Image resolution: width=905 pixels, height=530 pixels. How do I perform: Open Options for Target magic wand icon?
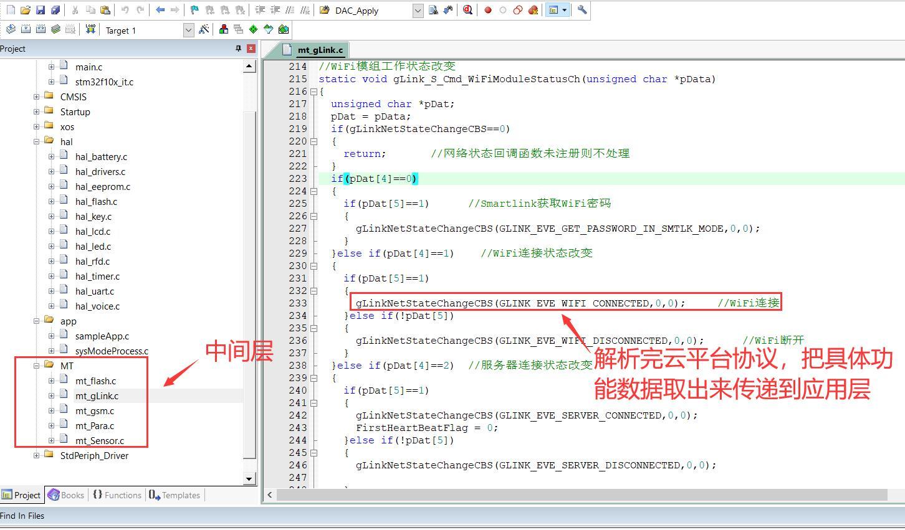point(204,29)
